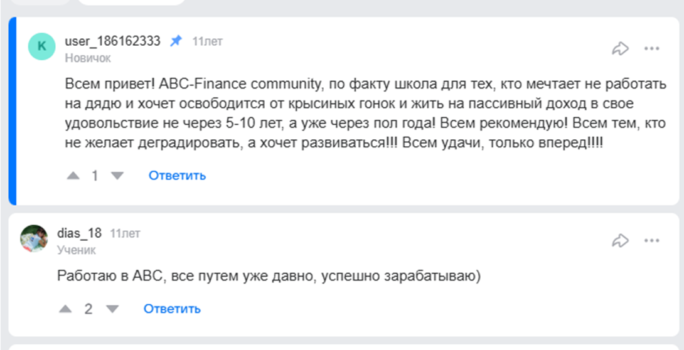Open dias_18 profile picture
Screen dimensions: 684x350
coord(34,238)
